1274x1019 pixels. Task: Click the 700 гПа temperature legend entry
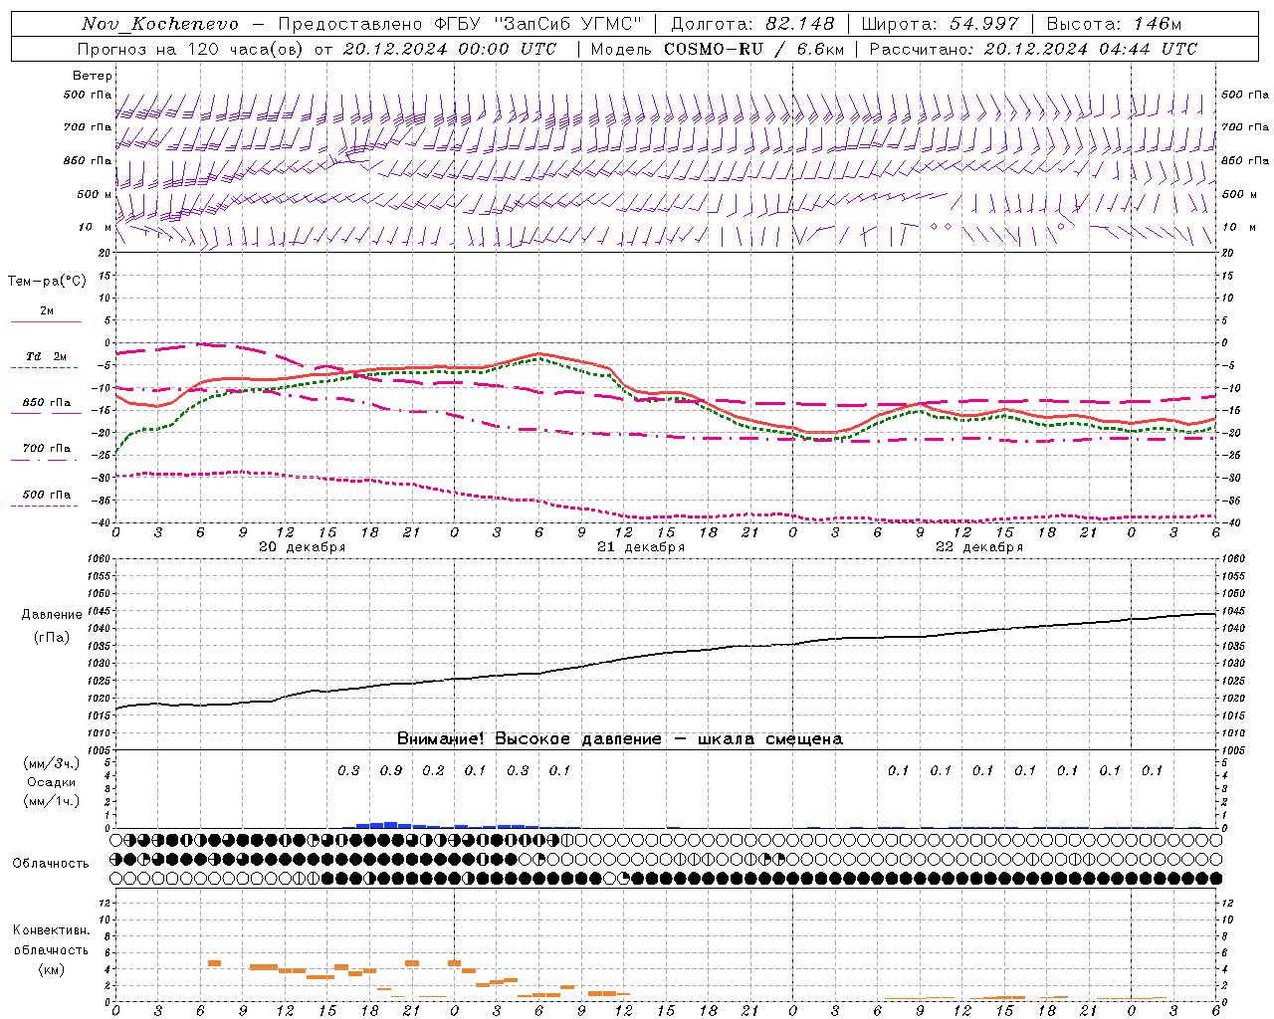pos(47,449)
